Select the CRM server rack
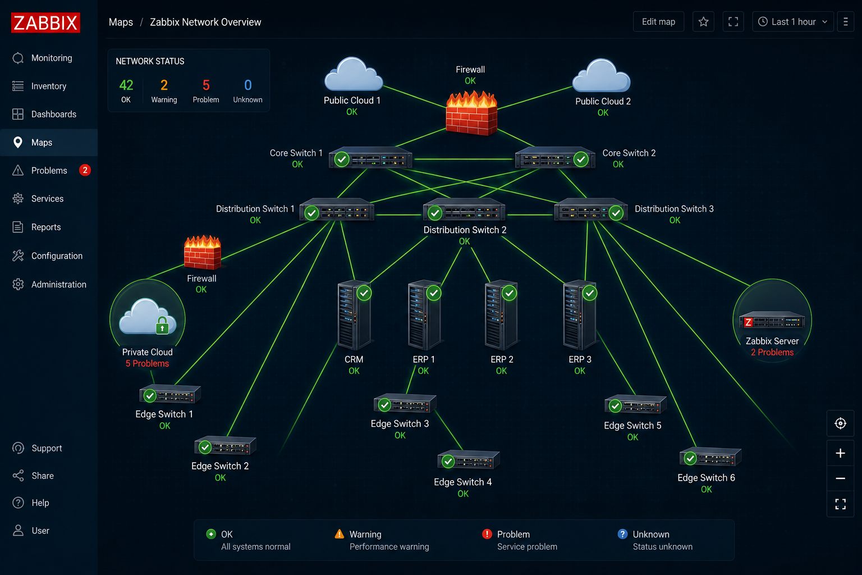This screenshot has height=575, width=862. click(355, 316)
